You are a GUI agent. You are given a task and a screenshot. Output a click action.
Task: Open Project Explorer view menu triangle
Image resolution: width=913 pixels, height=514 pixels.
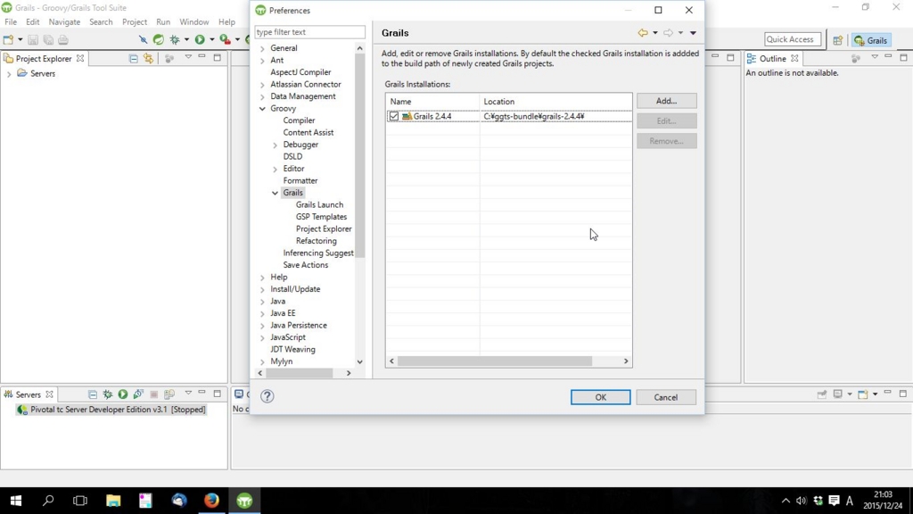188,57
